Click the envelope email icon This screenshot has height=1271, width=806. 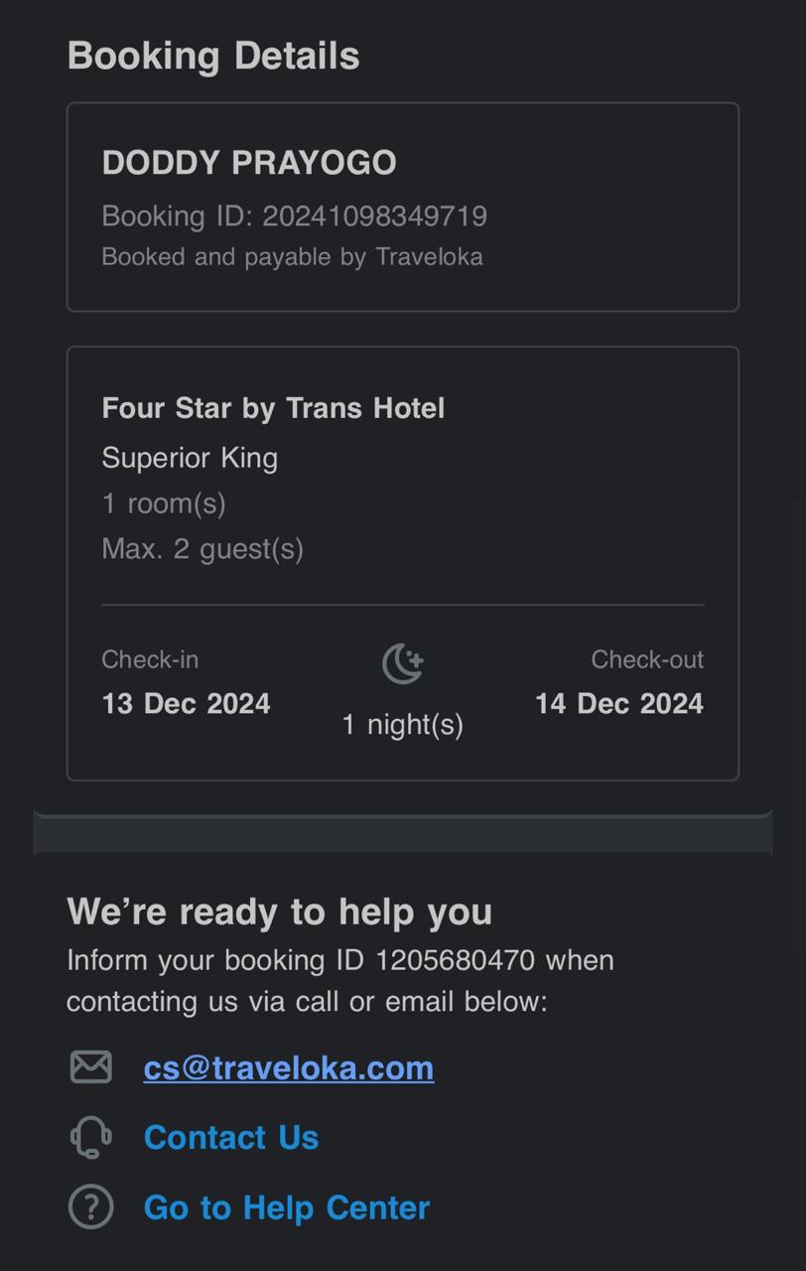pos(90,1066)
